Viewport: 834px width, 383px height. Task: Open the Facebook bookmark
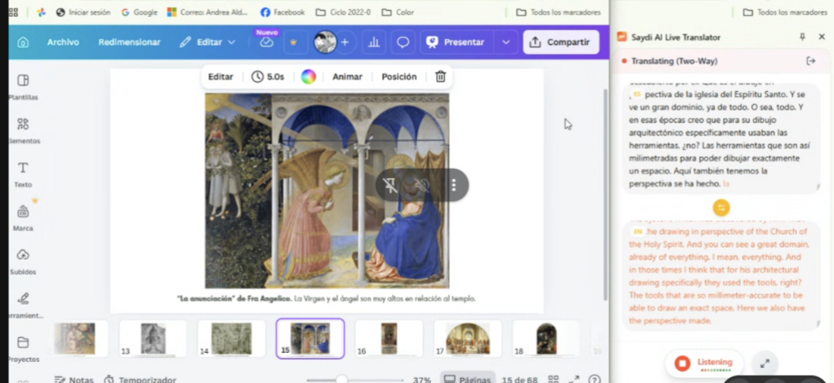[x=282, y=13]
